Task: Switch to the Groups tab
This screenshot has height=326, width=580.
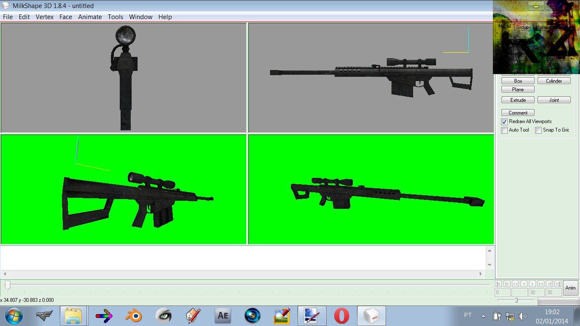Action: pyautogui.click(x=524, y=27)
